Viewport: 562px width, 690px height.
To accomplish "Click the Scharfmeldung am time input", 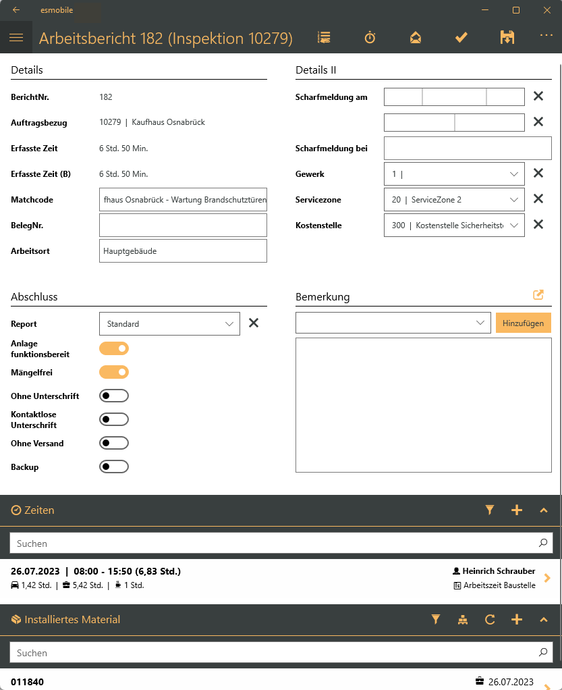I will pos(454,122).
